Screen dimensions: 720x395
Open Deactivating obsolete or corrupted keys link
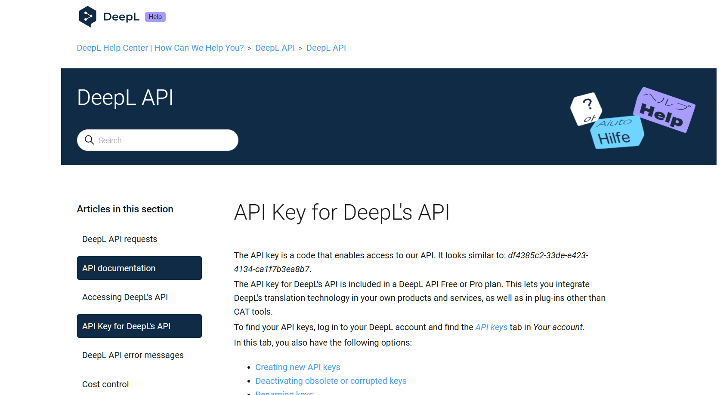pos(331,381)
